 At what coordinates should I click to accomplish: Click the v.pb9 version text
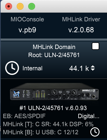pos(27,30)
